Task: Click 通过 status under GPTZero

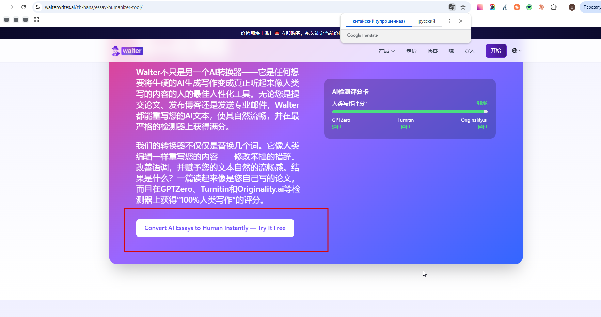Action: coord(337,127)
